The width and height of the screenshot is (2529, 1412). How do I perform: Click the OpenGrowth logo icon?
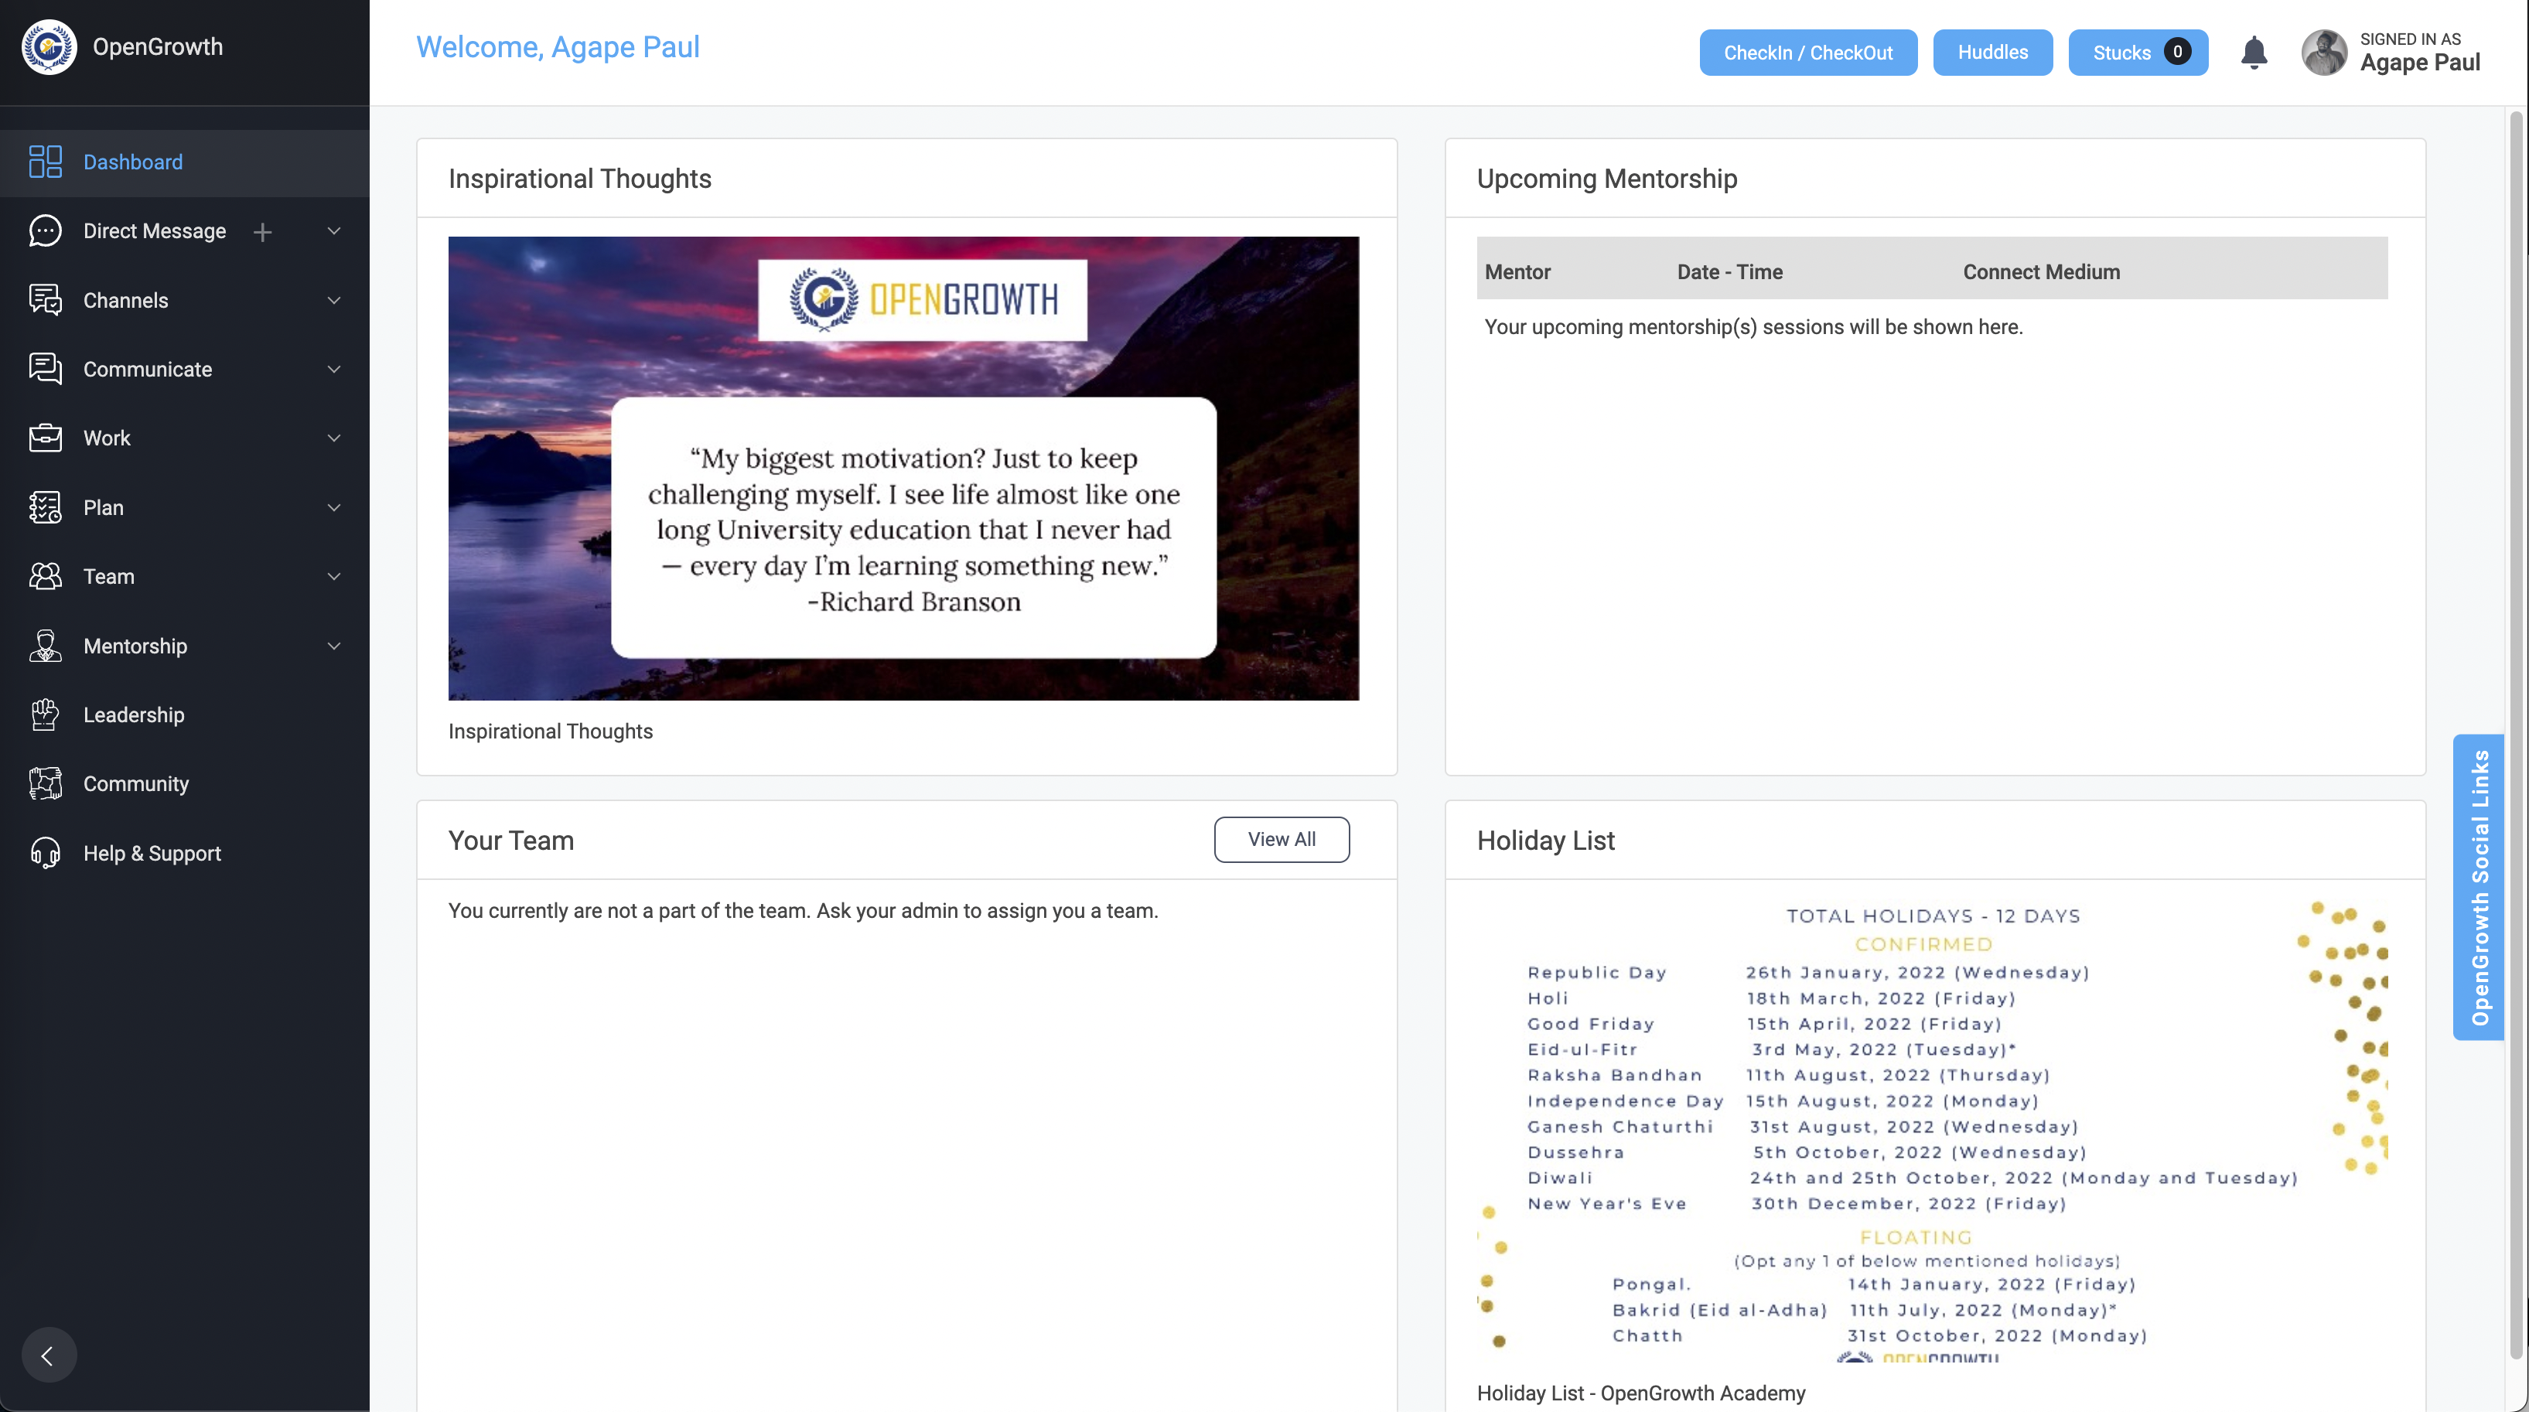tap(49, 47)
